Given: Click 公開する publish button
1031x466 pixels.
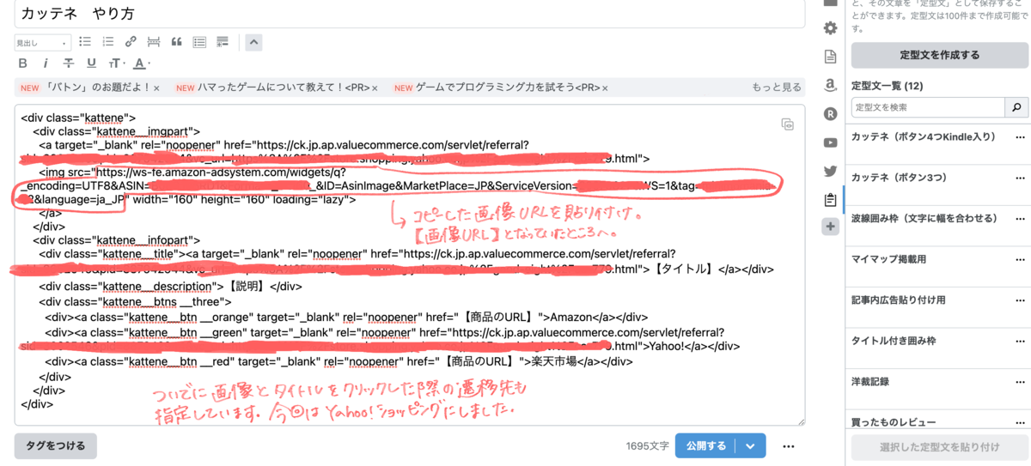Looking at the screenshot, I should point(707,446).
